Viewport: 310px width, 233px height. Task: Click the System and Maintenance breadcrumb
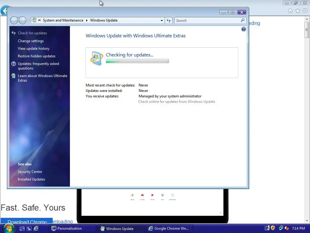(x=63, y=20)
